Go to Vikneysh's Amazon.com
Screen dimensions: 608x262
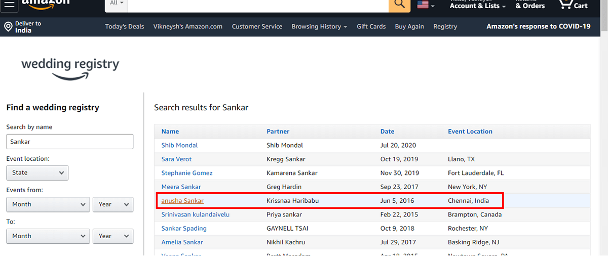188,26
